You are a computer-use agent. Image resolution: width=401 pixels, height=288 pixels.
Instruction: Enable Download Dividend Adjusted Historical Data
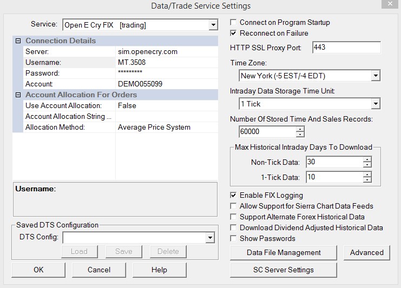tap(234, 228)
